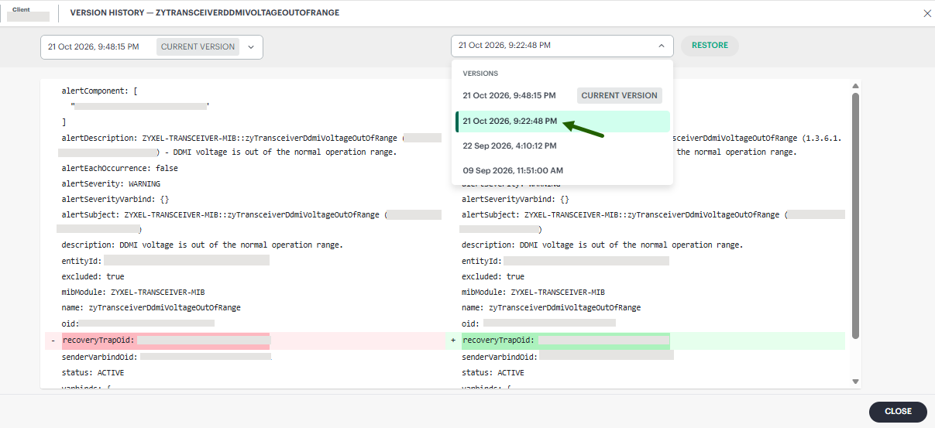Click 'alertSeverity: WARNING' in left pane
Image resolution: width=935 pixels, height=428 pixels.
pos(111,184)
